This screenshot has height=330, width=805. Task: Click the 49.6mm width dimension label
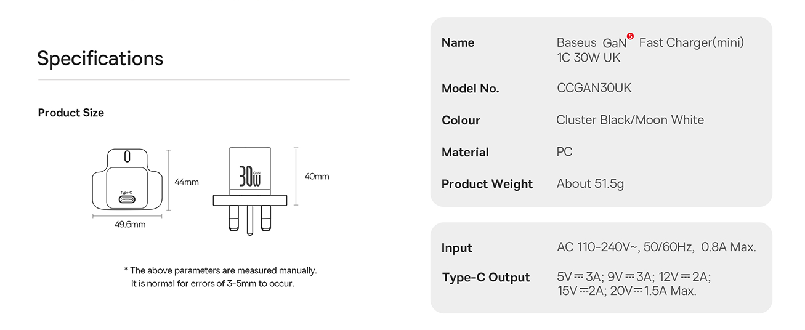(x=130, y=225)
